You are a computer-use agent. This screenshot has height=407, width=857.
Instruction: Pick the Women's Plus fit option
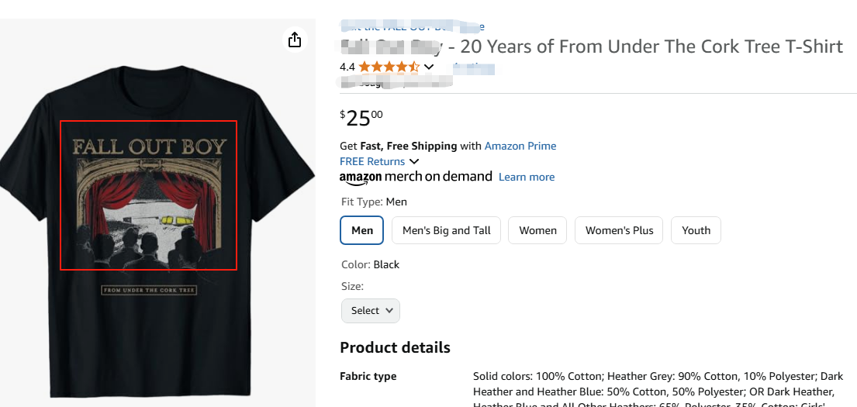(619, 230)
